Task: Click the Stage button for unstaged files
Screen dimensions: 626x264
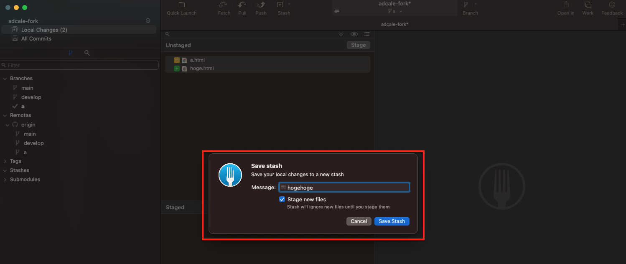Action: [x=358, y=45]
